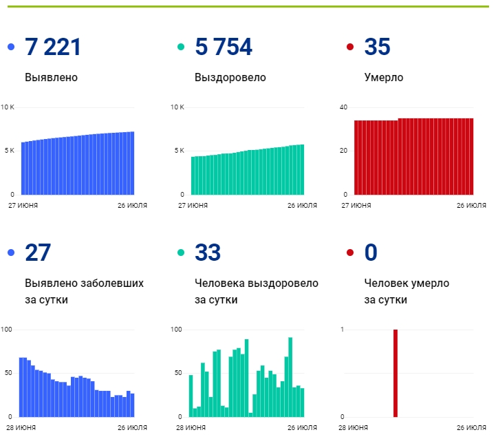Click the red dot beside 0

(x=350, y=253)
